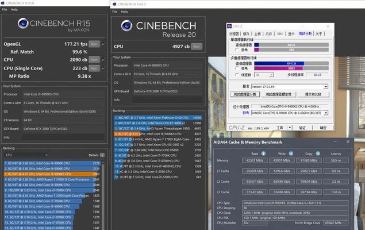Click the 提交和比较 button in CPU-Z
365x230 pixels.
click(313, 94)
